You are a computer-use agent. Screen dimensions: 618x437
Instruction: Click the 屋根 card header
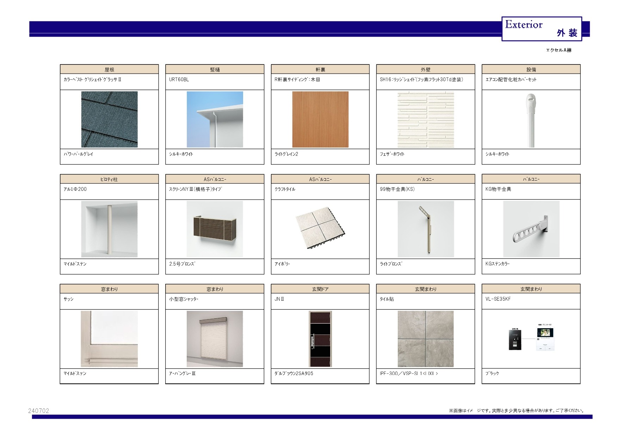109,69
